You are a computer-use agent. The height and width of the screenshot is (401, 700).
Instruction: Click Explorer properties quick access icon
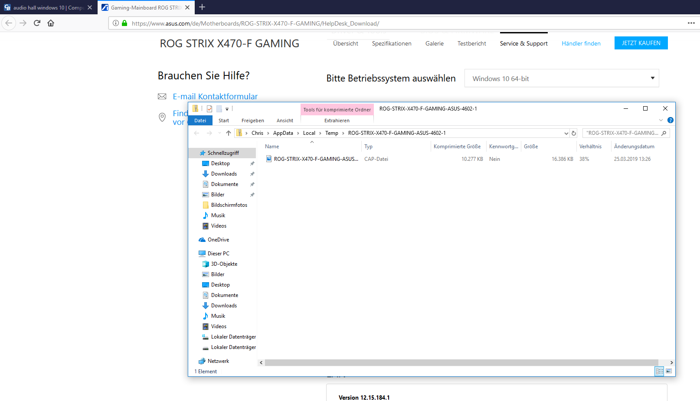[209, 109]
